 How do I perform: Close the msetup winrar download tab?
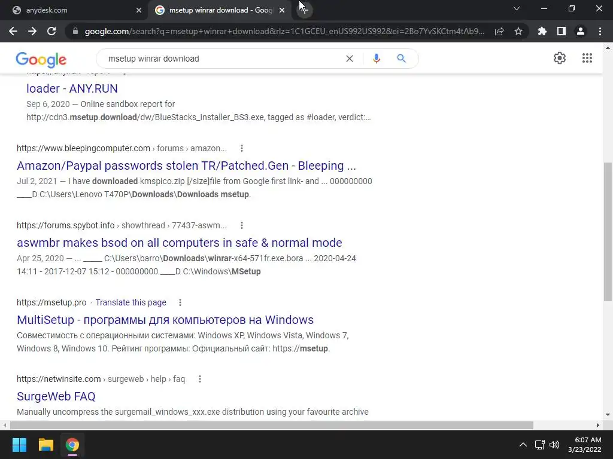click(x=282, y=10)
